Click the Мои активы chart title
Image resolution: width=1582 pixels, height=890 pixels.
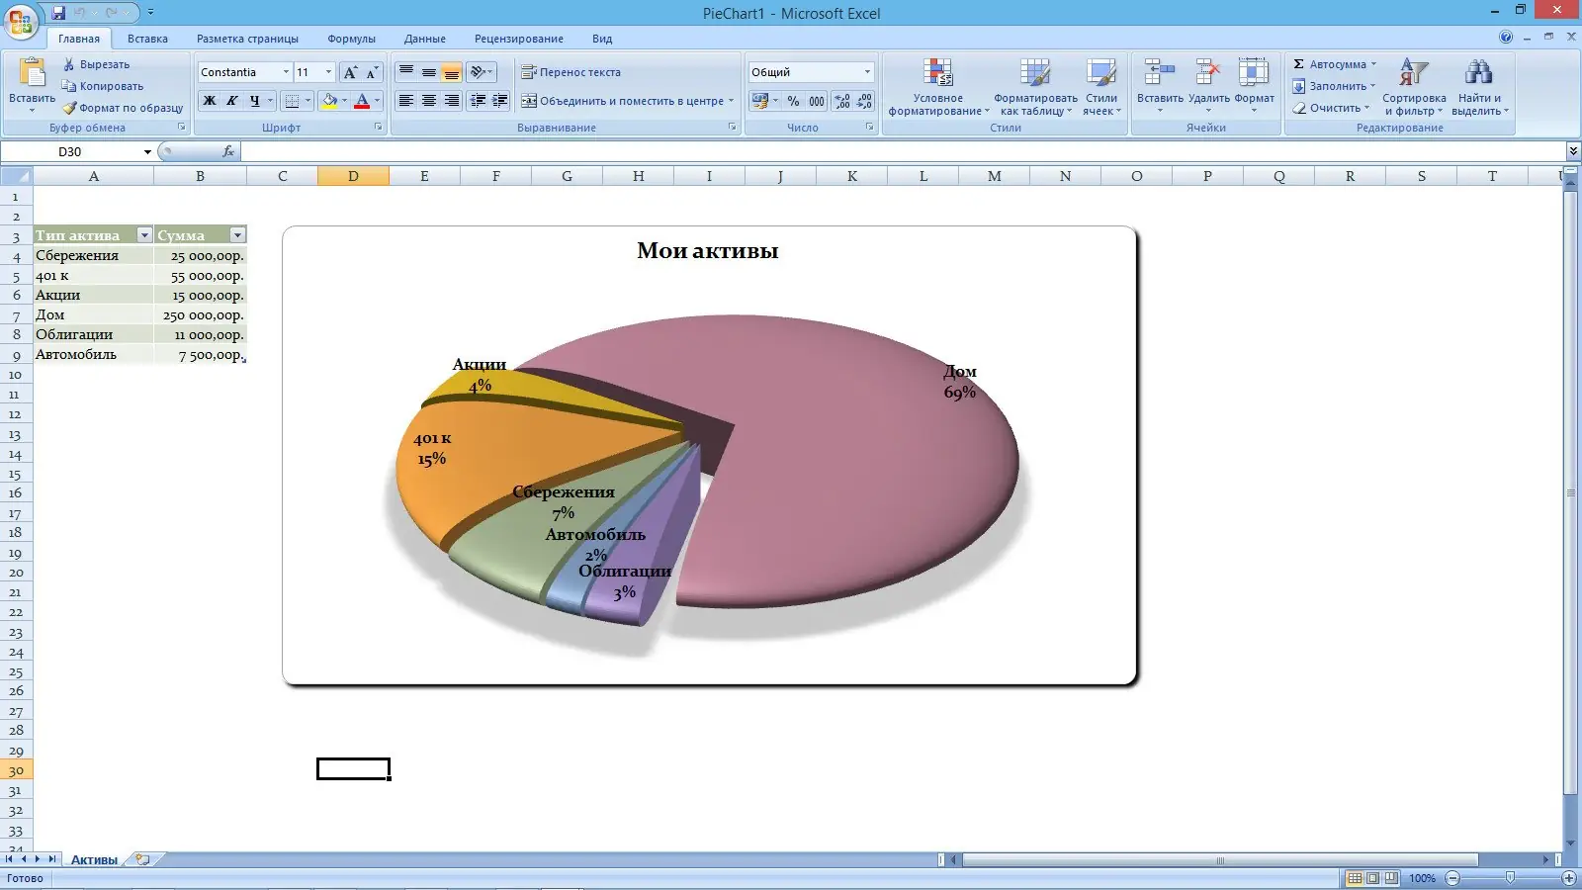708,251
